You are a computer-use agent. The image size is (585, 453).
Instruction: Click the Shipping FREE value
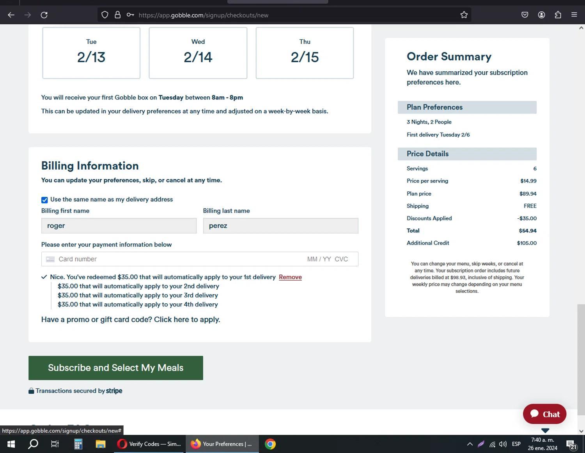pos(530,206)
